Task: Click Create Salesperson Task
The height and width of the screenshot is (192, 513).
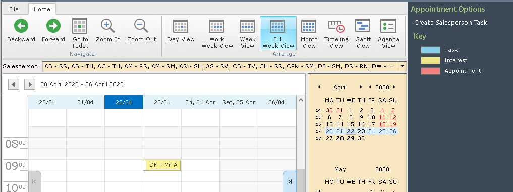Action: point(450,23)
